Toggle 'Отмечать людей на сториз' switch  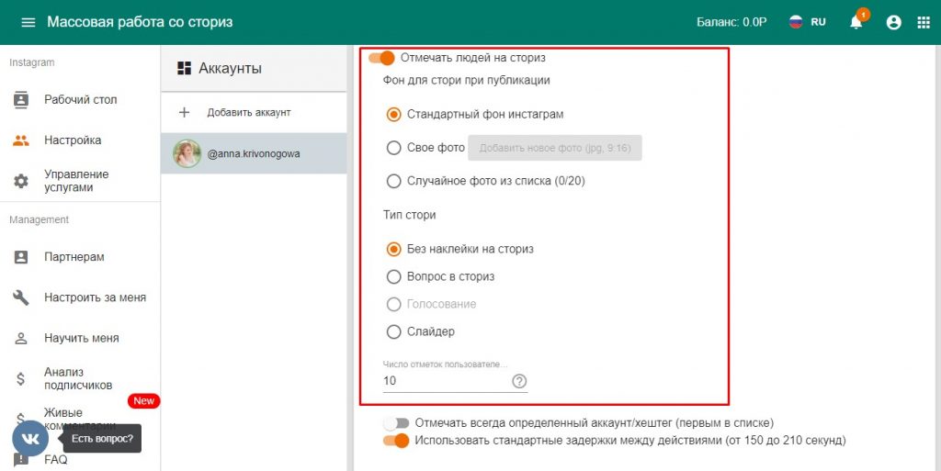coord(381,58)
